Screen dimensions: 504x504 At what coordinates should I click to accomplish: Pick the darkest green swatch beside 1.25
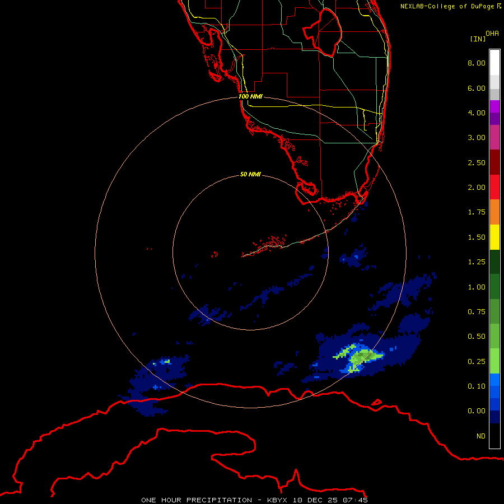(x=494, y=262)
